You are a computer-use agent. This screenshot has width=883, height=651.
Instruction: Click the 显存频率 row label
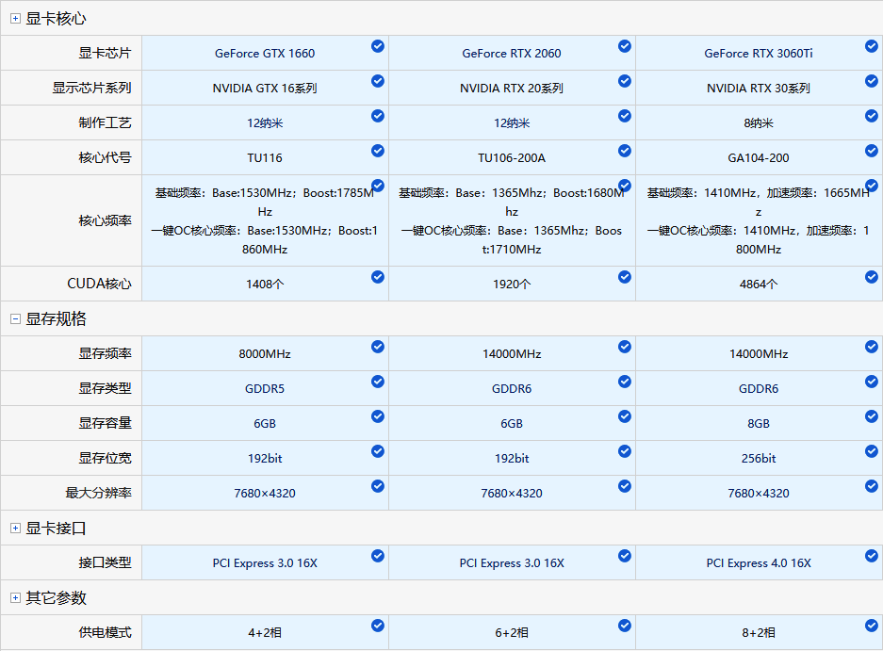tap(105, 353)
